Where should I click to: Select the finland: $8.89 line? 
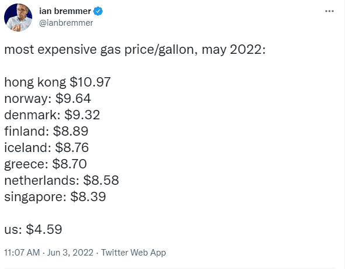tap(46, 131)
